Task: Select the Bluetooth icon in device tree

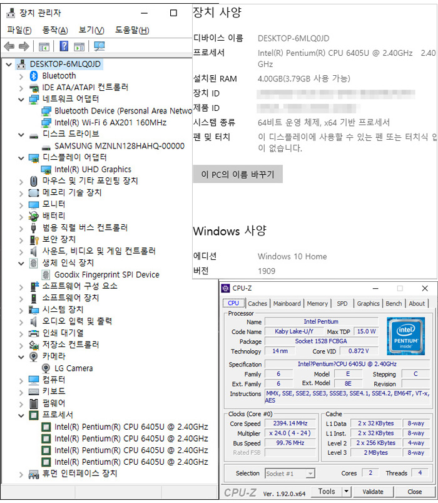Action: point(34,76)
